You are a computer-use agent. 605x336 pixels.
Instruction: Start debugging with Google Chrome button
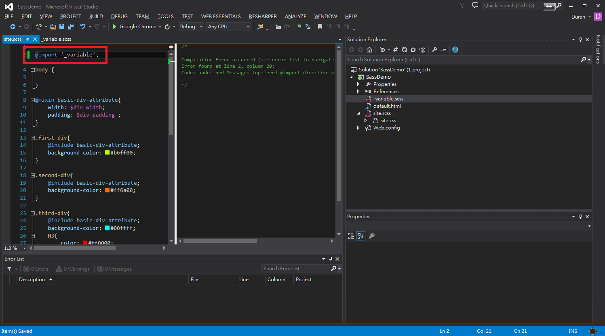134,27
